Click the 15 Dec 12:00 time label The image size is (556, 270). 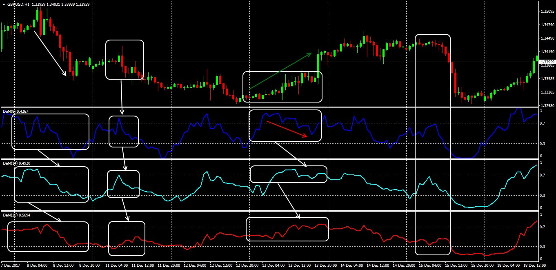456,266
